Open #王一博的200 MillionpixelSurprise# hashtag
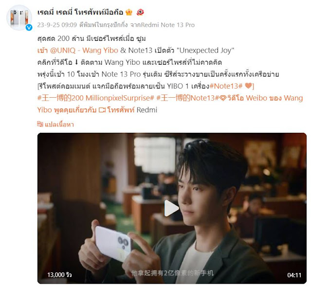Screen dimensions: 311x288 click(95, 98)
